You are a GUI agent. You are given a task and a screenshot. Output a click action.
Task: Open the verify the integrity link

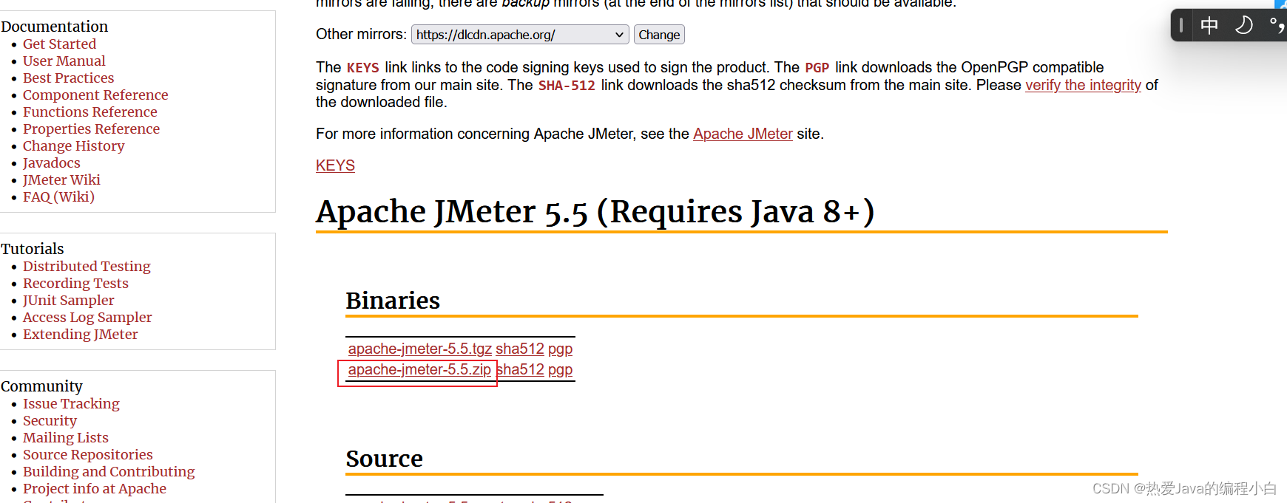[1083, 85]
